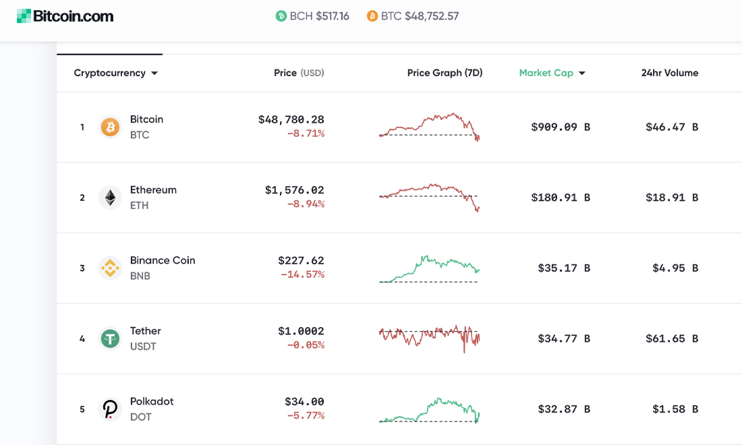
Task: Open BTC $48,752.57 ticker in header
Action: pyautogui.click(x=413, y=16)
